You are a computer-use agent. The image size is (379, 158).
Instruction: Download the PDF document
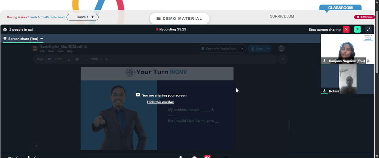[x=69, y=59]
